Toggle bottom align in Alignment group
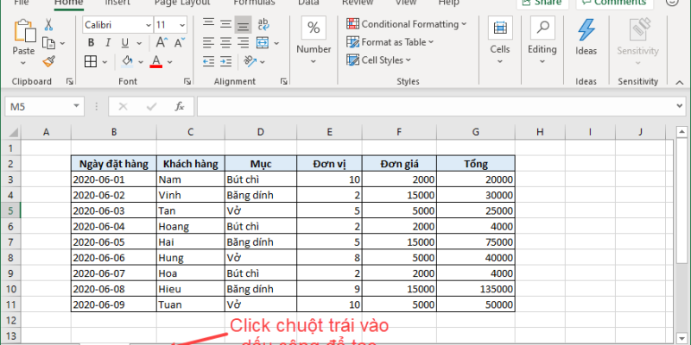The width and height of the screenshot is (691, 345). point(244,24)
